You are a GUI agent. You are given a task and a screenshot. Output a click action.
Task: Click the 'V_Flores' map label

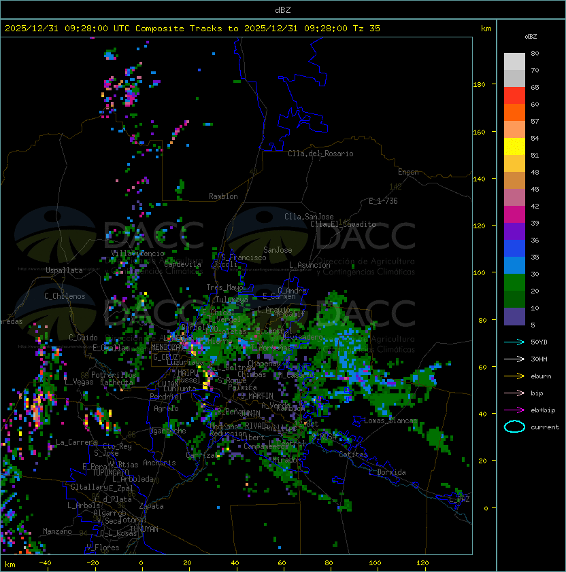click(x=103, y=548)
